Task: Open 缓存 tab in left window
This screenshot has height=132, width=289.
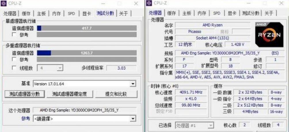Action: pos(26,13)
